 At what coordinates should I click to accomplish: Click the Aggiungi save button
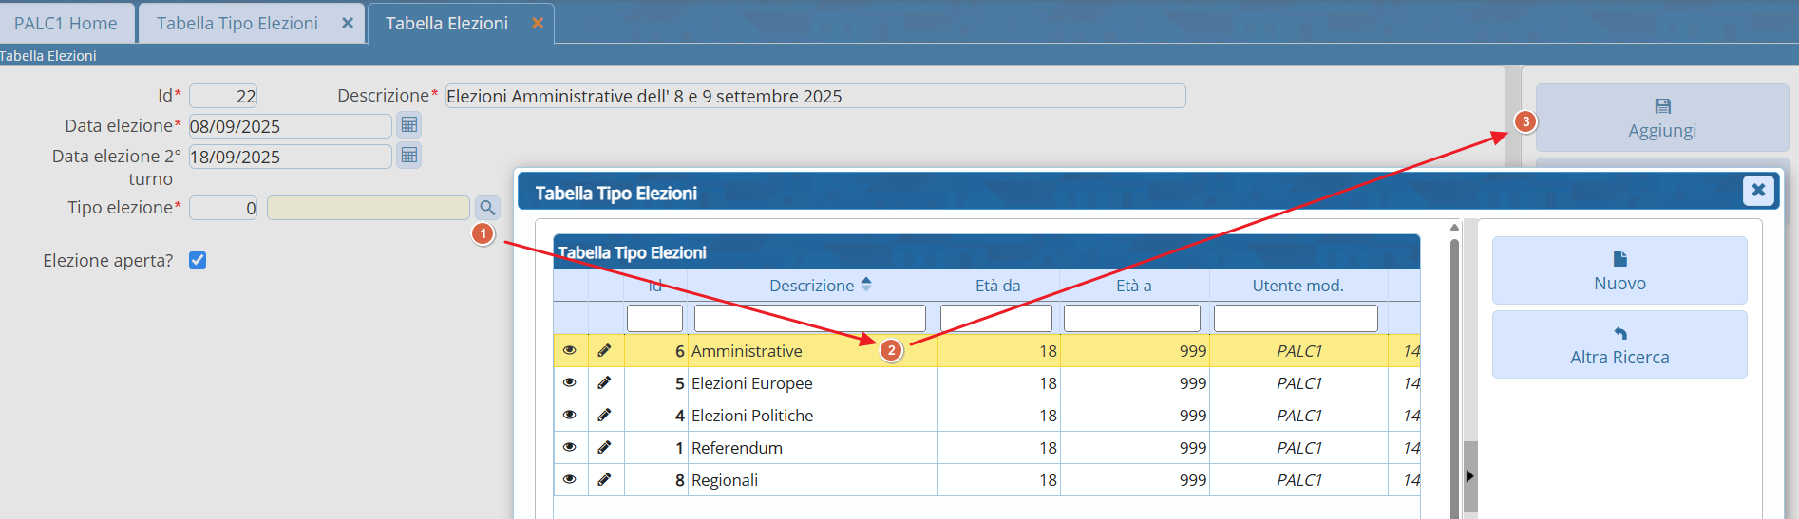click(1662, 118)
